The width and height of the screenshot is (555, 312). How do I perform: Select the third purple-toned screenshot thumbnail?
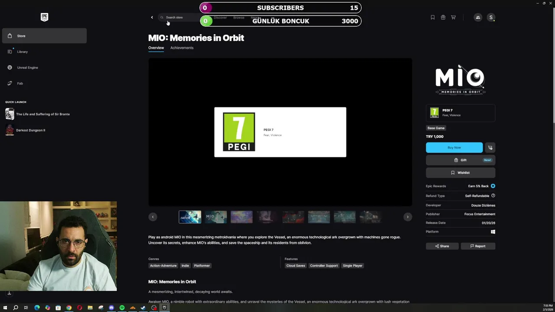(242, 217)
